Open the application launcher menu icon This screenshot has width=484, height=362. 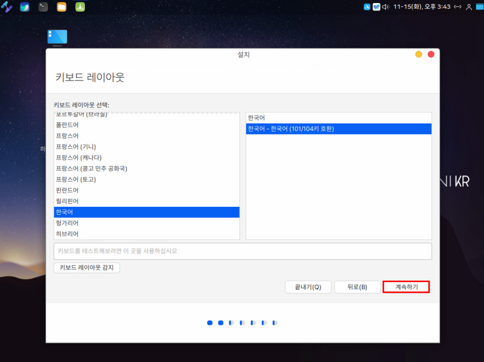[7, 7]
